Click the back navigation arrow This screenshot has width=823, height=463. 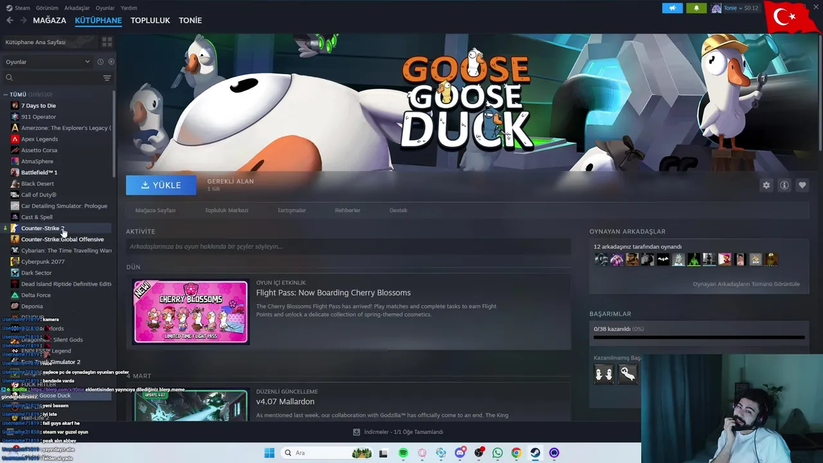[x=10, y=21]
